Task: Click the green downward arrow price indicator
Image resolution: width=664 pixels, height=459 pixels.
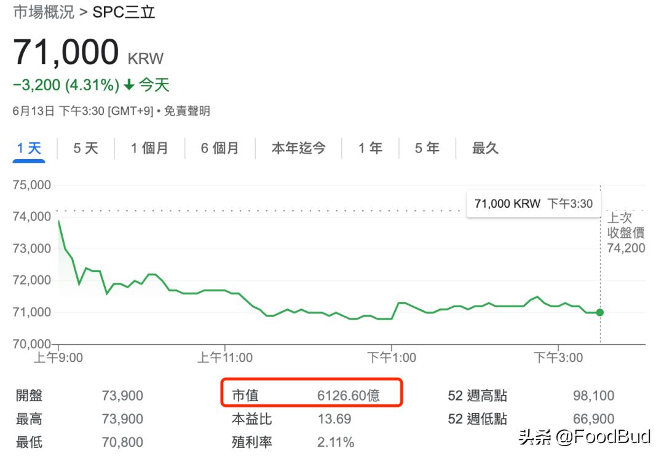Action: pyautogui.click(x=128, y=85)
